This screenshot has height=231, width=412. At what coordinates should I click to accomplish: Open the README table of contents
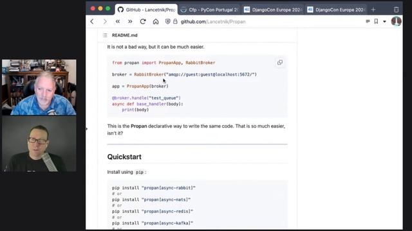pyautogui.click(x=105, y=35)
